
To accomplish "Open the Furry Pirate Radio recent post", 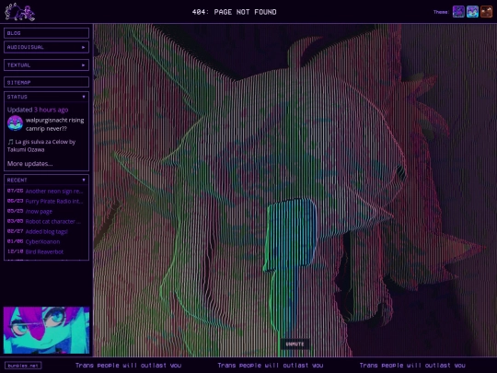I will pos(54,201).
